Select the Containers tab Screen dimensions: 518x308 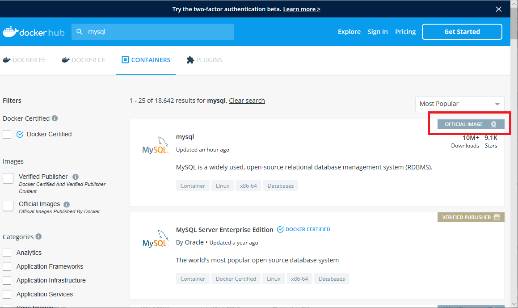click(x=146, y=60)
